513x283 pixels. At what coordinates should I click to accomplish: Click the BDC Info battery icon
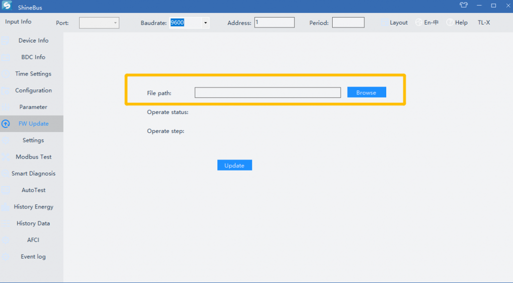(x=5, y=57)
